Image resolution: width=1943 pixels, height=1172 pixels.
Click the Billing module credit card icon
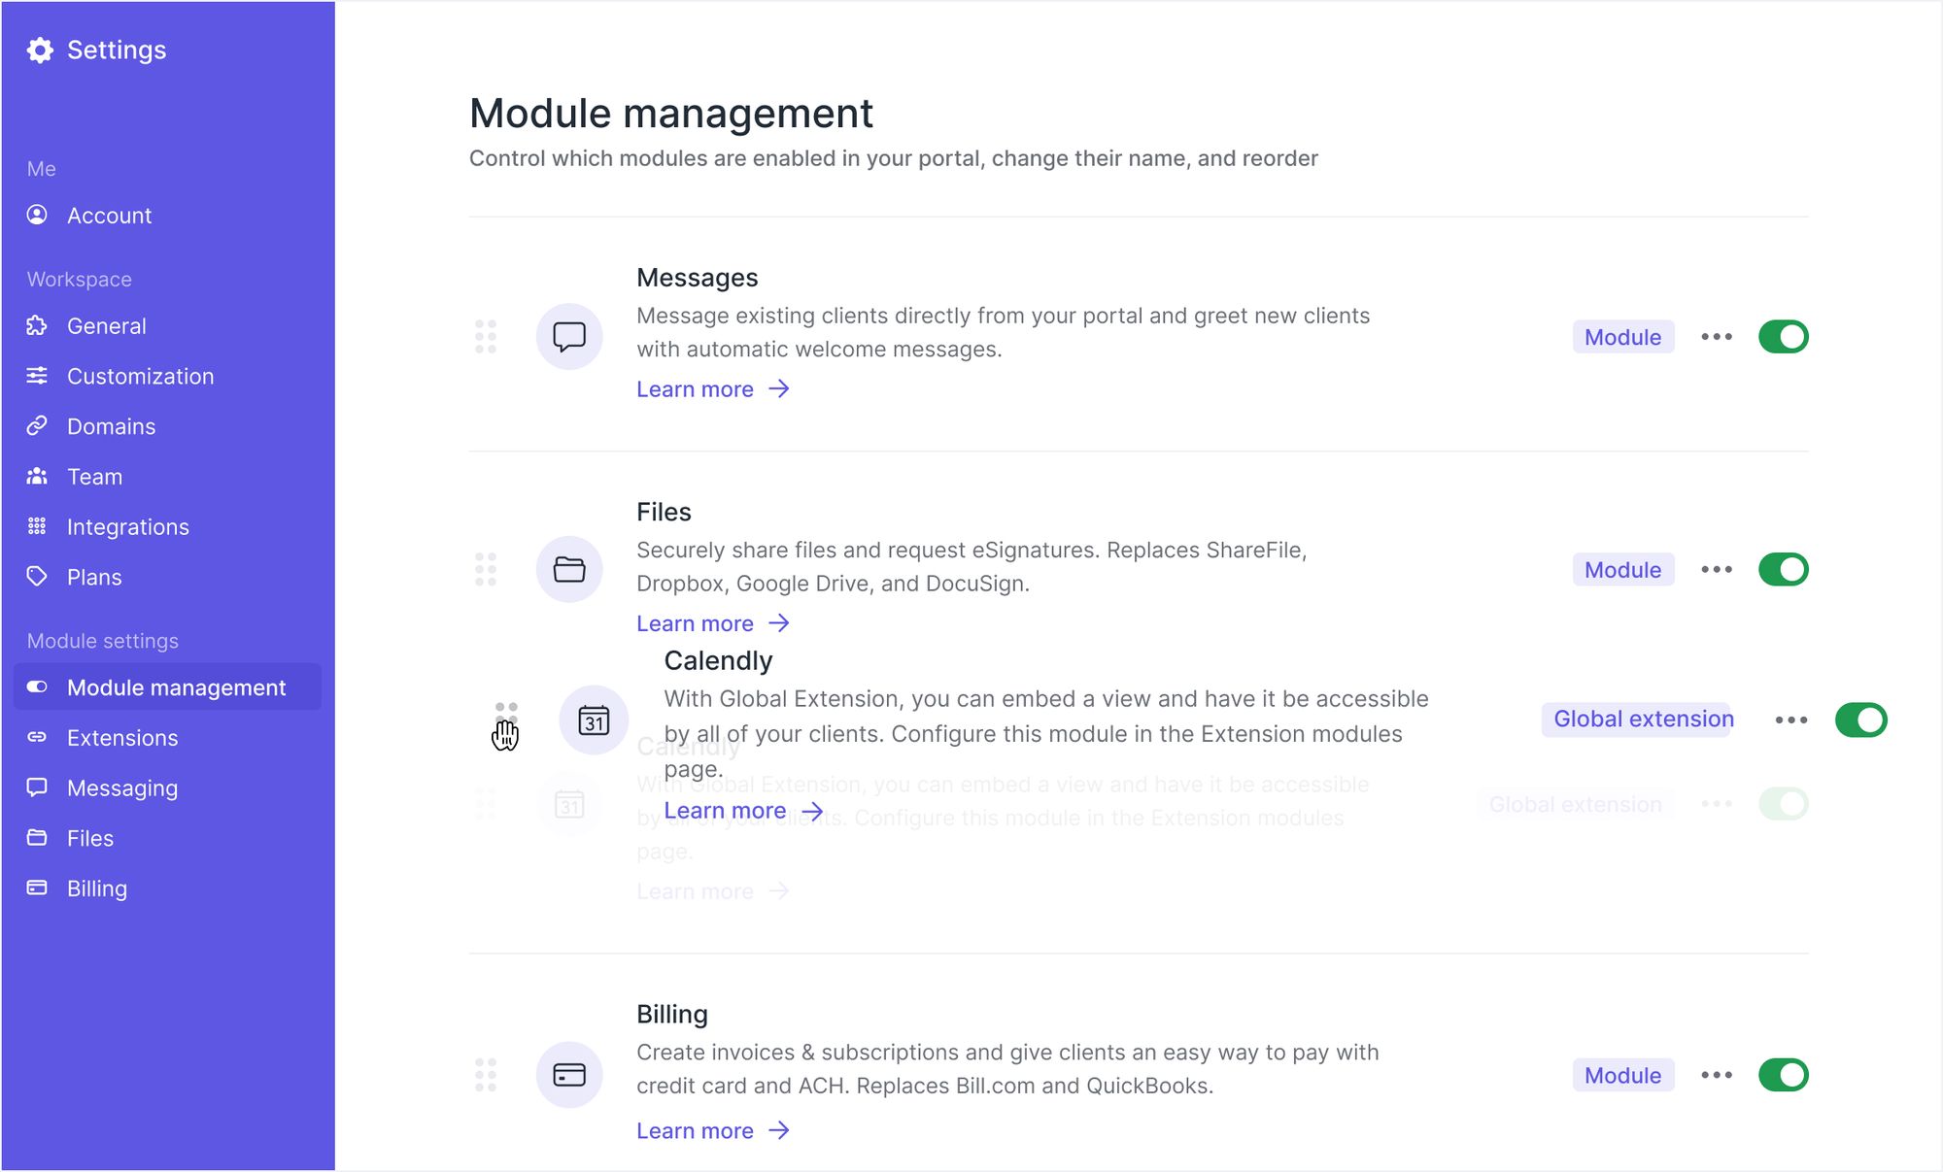click(x=569, y=1074)
